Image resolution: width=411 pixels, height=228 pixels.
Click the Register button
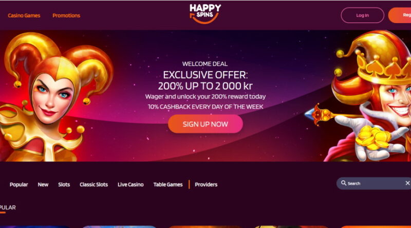click(x=400, y=15)
